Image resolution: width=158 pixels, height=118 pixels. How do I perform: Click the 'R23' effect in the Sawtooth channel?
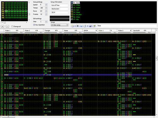tap(144, 88)
